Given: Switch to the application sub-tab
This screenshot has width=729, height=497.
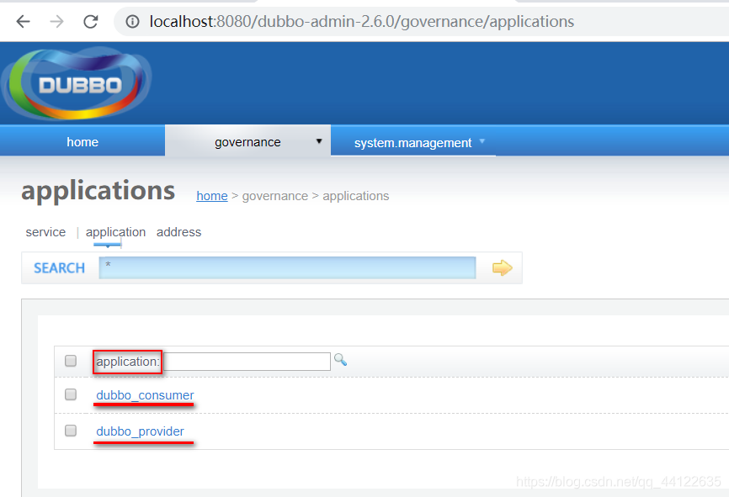Looking at the screenshot, I should click(115, 232).
